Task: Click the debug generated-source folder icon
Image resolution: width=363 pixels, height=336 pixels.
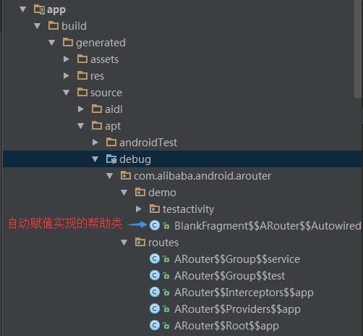Action: coord(111,159)
